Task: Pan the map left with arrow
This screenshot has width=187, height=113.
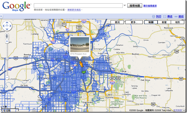Action: pos(3,26)
